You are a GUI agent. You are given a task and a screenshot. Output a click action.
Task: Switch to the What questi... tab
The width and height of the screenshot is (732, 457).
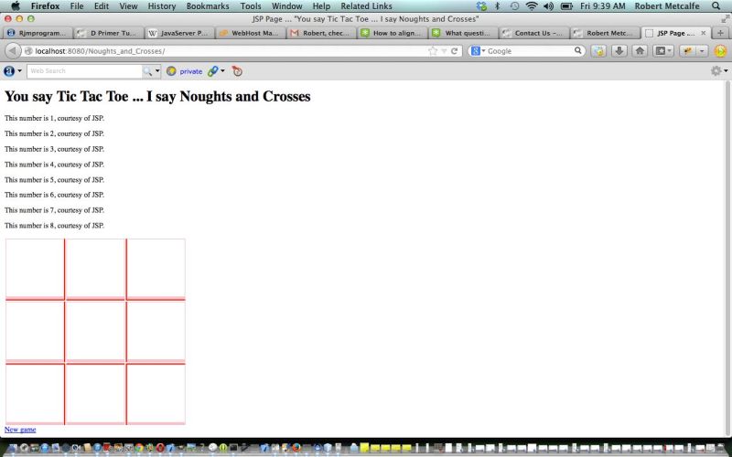(463, 33)
